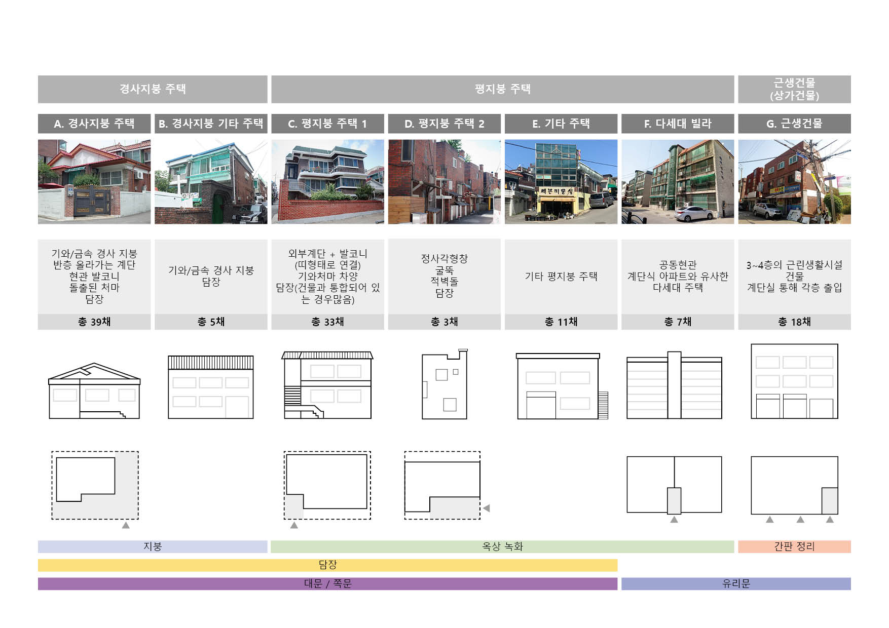Viewport: 889px width, 628px height.
Task: Click the sloped-roof house elevation drawing under column A
Action: coord(94,391)
